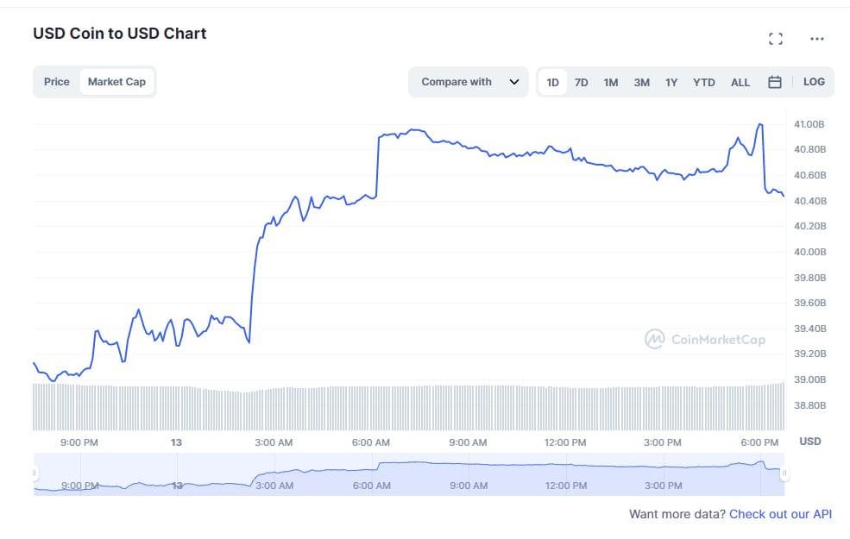Click the USD Coin to USD Chart heading
Viewport: 850px width, 539px height.
120,34
